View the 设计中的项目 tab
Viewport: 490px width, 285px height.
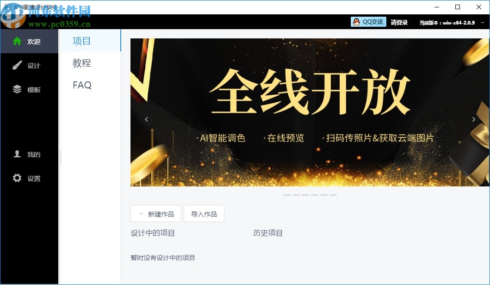[153, 233]
